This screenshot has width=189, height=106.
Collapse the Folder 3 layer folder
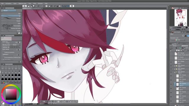pyautogui.click(x=175, y=72)
